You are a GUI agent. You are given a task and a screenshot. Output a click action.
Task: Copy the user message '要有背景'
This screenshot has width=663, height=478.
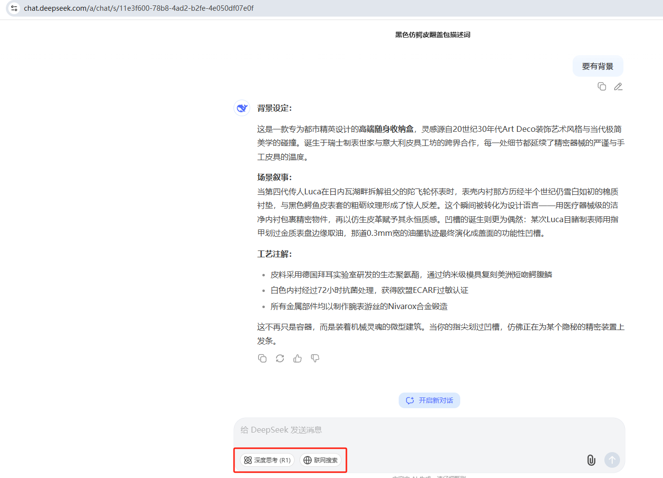(x=602, y=86)
